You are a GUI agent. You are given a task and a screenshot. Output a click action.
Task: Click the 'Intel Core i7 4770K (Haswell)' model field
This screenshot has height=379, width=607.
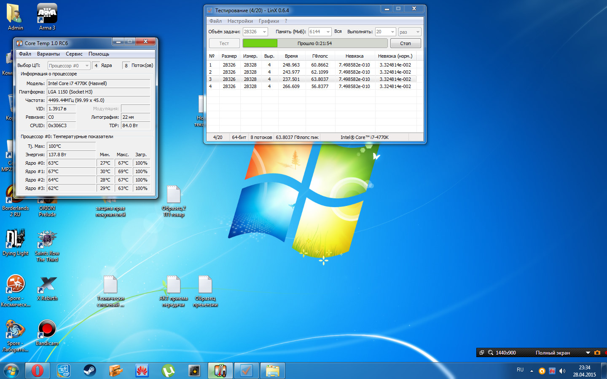point(98,83)
